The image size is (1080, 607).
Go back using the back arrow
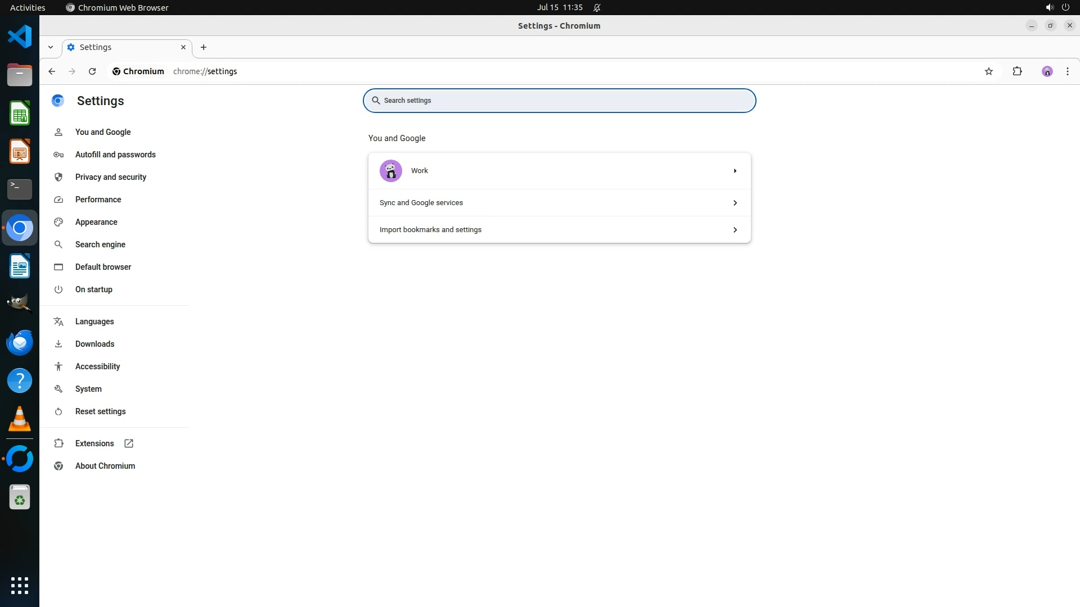52,71
